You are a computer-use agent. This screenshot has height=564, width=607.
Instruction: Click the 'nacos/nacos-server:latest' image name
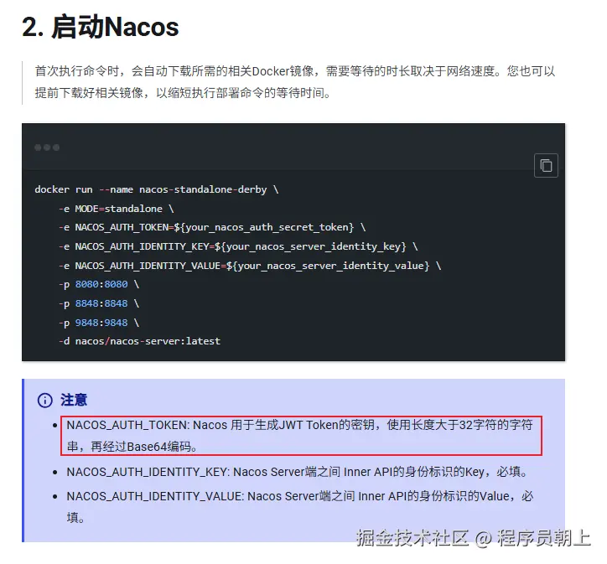pos(148,341)
